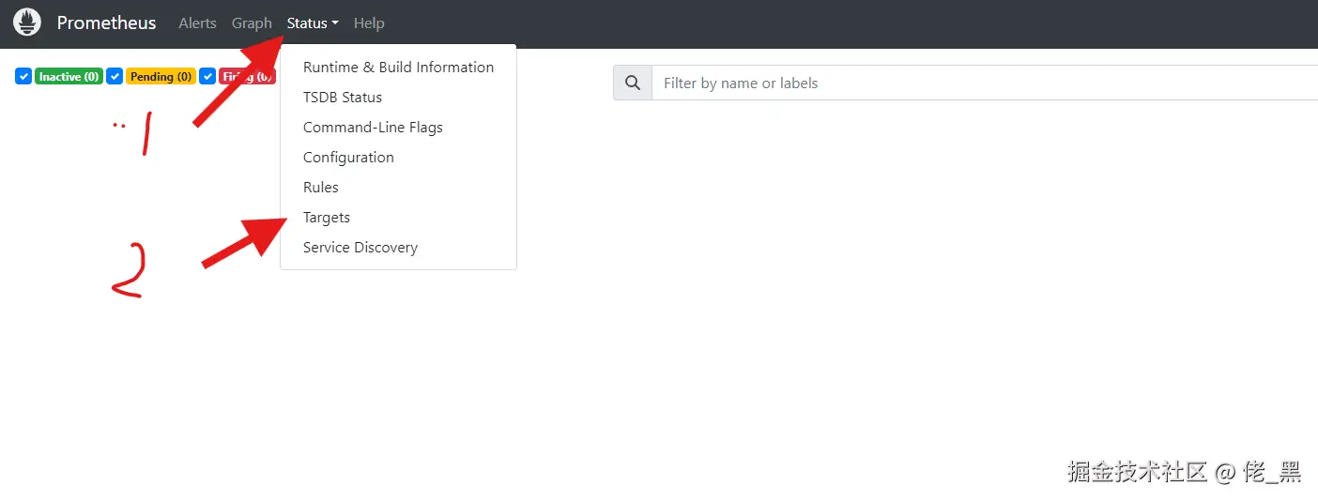Screen dimensions: 1318x501
Task: Focus the Filter by name or labels field
Action: tap(985, 83)
